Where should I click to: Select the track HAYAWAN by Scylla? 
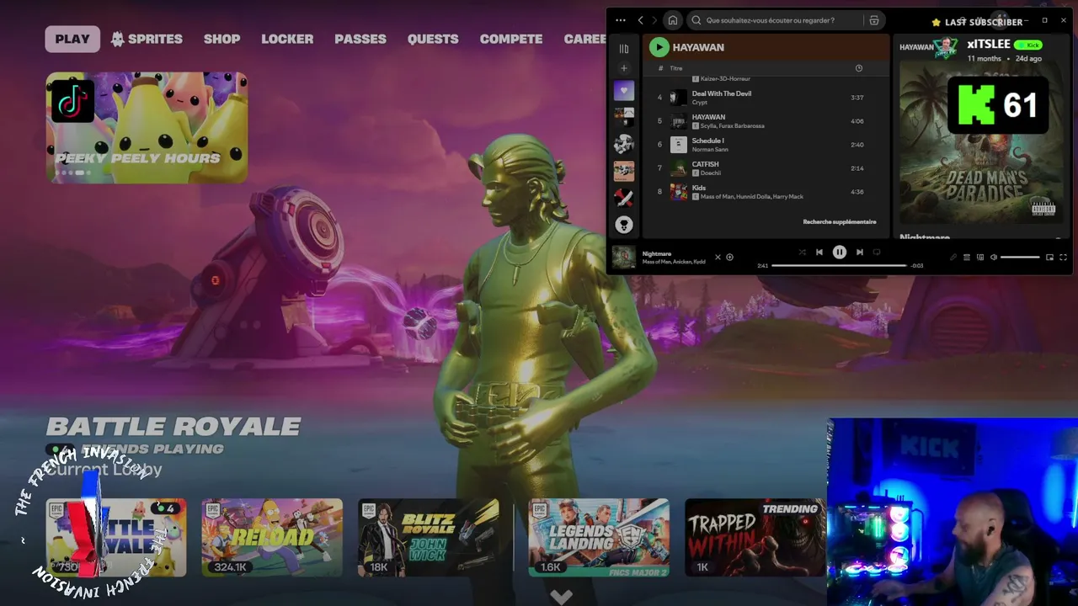[765, 121]
